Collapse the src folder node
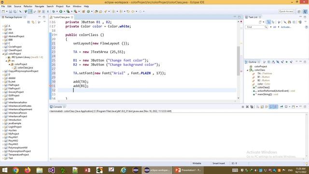 point(6,61)
